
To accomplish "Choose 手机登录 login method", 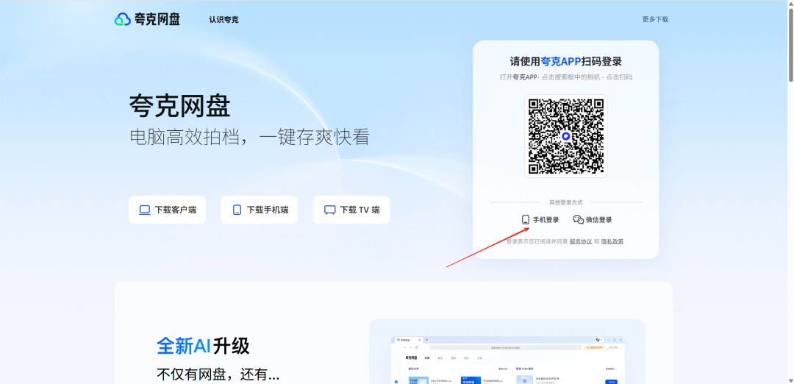I will tap(540, 220).
